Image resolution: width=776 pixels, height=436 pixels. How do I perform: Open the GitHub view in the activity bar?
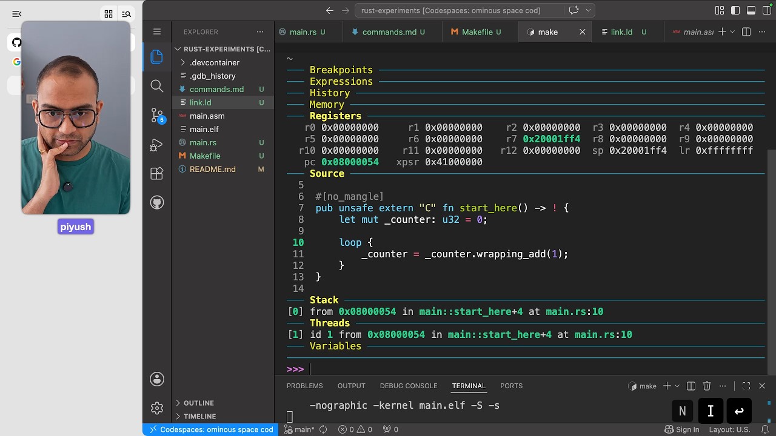(x=157, y=203)
